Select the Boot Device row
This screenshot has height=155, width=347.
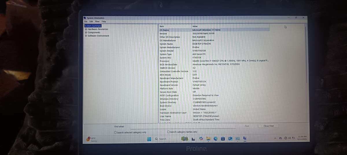click(214, 106)
